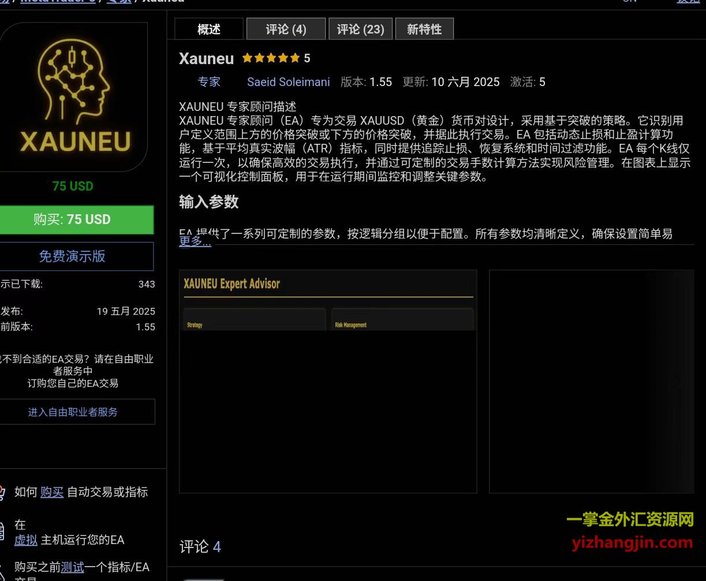Expand the description with 更多...
706x581 pixels.
point(195,241)
